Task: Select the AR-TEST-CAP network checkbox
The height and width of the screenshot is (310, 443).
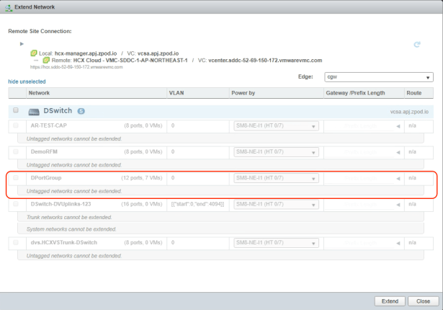Action: click(17, 125)
